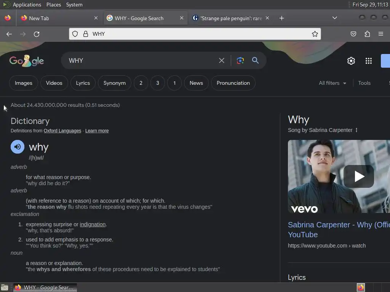Open the Places menu

pyautogui.click(x=53, y=5)
